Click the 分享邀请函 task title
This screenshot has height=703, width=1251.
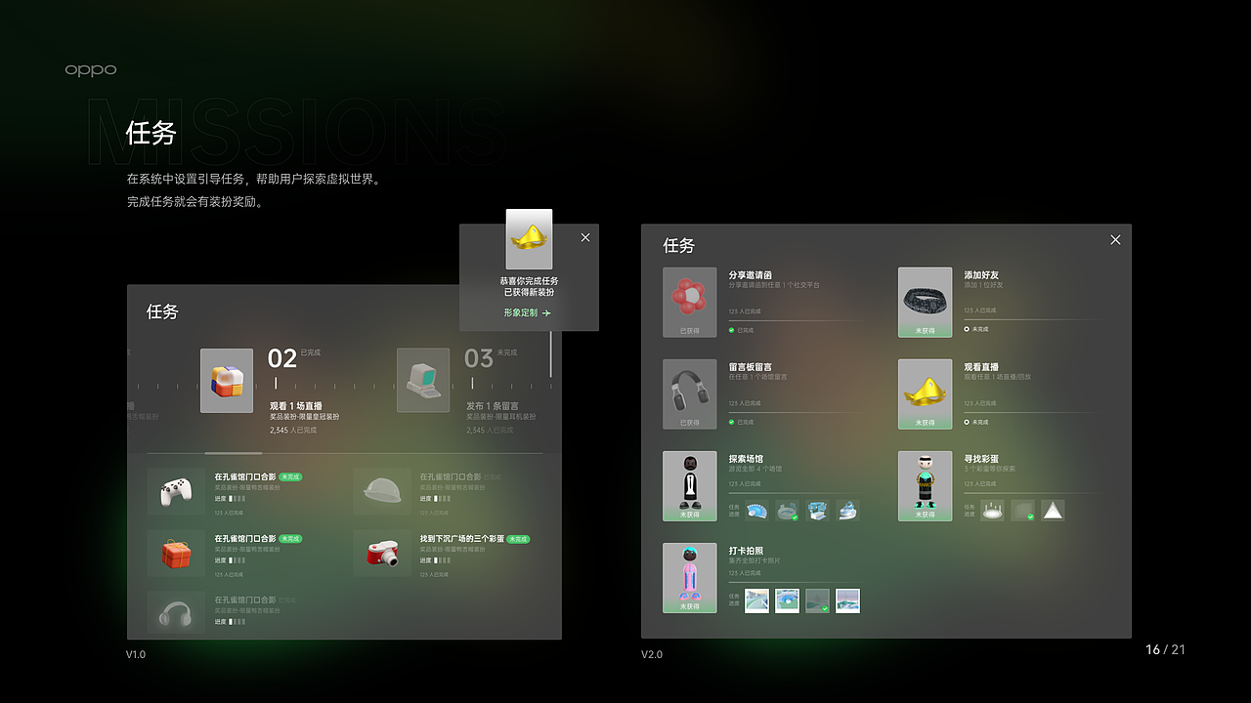(751, 275)
